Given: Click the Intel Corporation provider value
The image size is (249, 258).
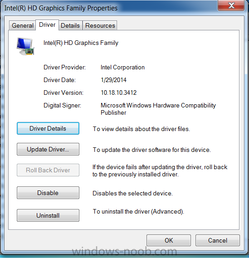Looking at the screenshot, I should pyautogui.click(x=122, y=67).
